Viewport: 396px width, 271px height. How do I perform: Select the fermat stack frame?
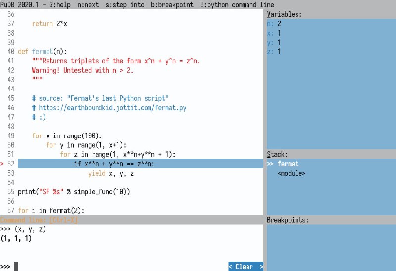pyautogui.click(x=288, y=164)
